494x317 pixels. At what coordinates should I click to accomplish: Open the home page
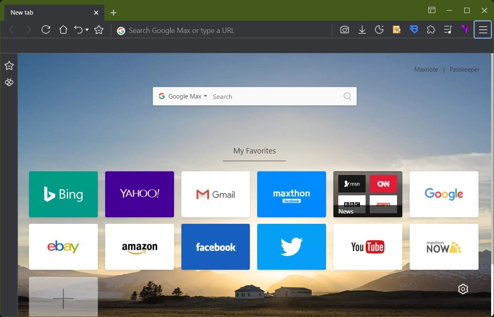click(63, 30)
